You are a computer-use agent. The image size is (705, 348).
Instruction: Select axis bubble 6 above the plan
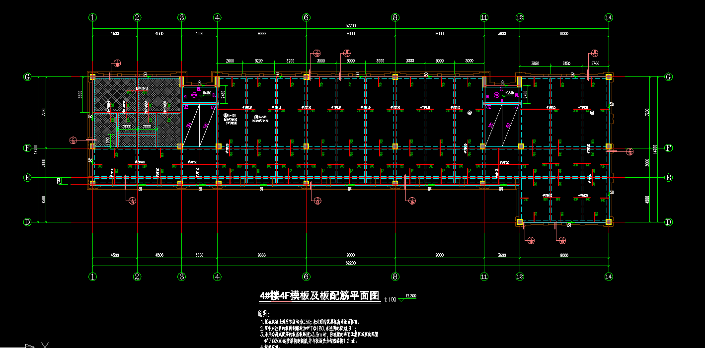click(x=306, y=17)
